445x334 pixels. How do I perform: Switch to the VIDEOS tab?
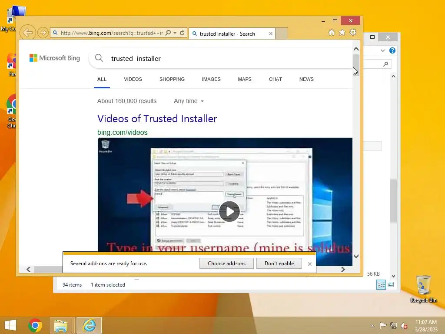click(133, 79)
